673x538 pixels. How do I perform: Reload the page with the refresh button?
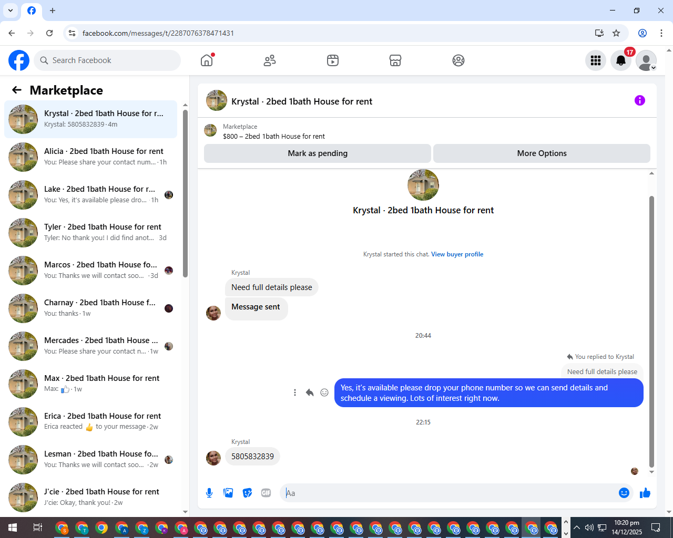(49, 33)
